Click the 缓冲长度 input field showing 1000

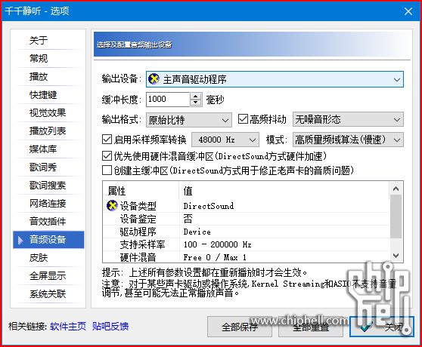coord(168,100)
